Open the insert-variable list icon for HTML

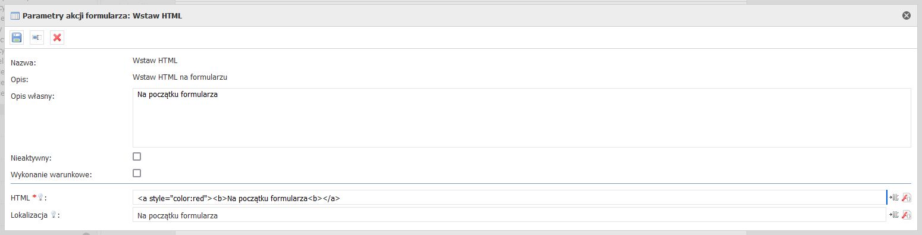(x=894, y=198)
